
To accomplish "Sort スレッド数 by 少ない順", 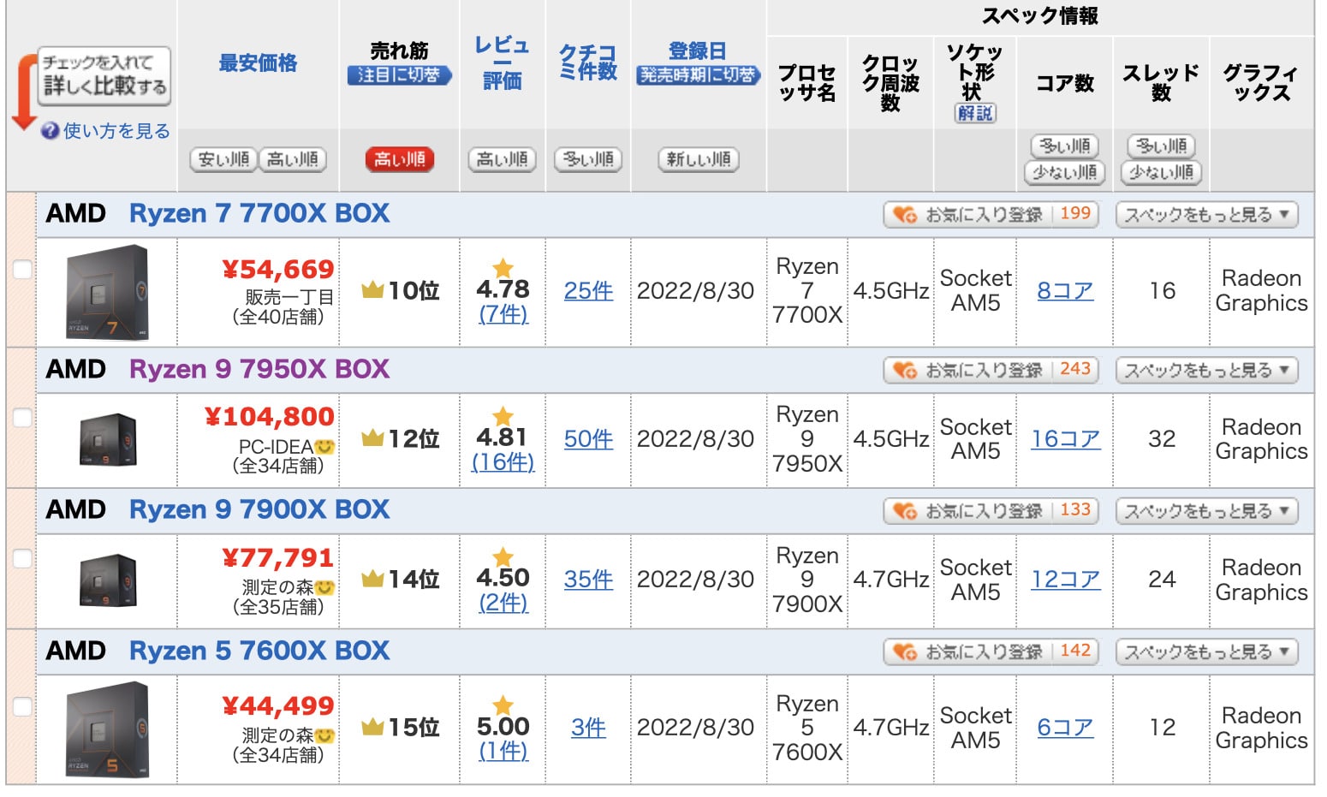I will click(1162, 173).
